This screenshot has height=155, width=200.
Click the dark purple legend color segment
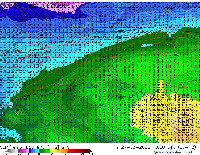pyautogui.click(x=19, y=151)
